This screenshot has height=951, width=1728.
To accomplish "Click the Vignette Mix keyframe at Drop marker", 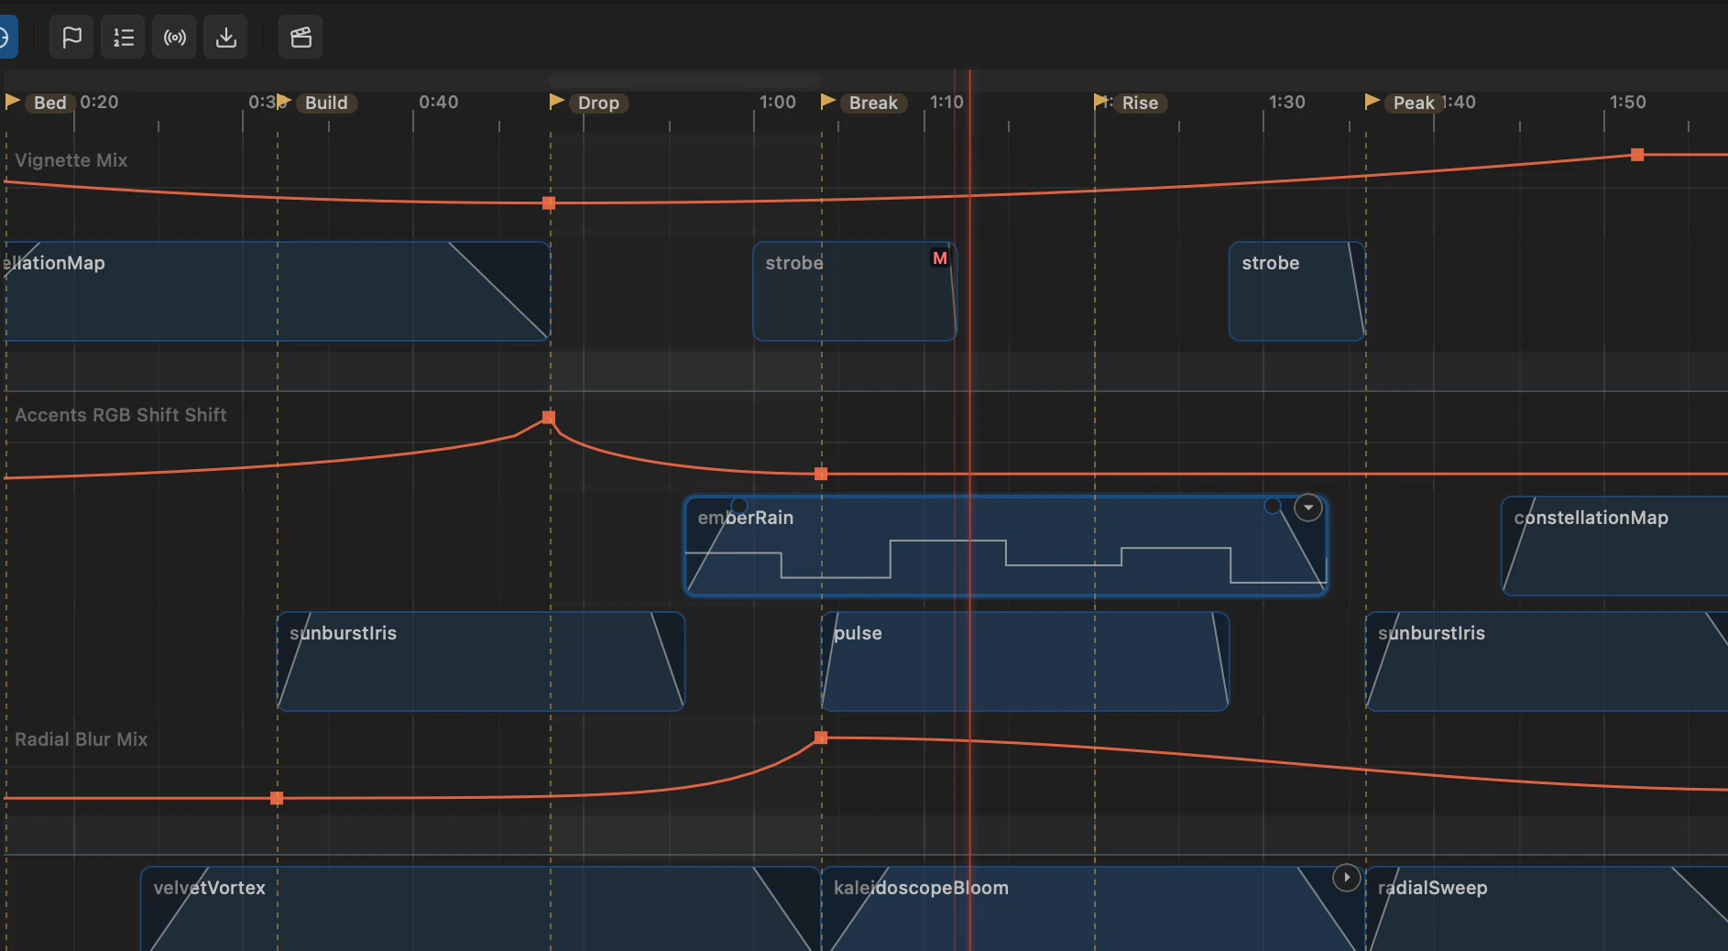I will click(549, 203).
